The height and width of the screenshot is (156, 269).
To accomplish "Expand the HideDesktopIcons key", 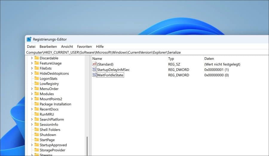I will click(x=32, y=73).
